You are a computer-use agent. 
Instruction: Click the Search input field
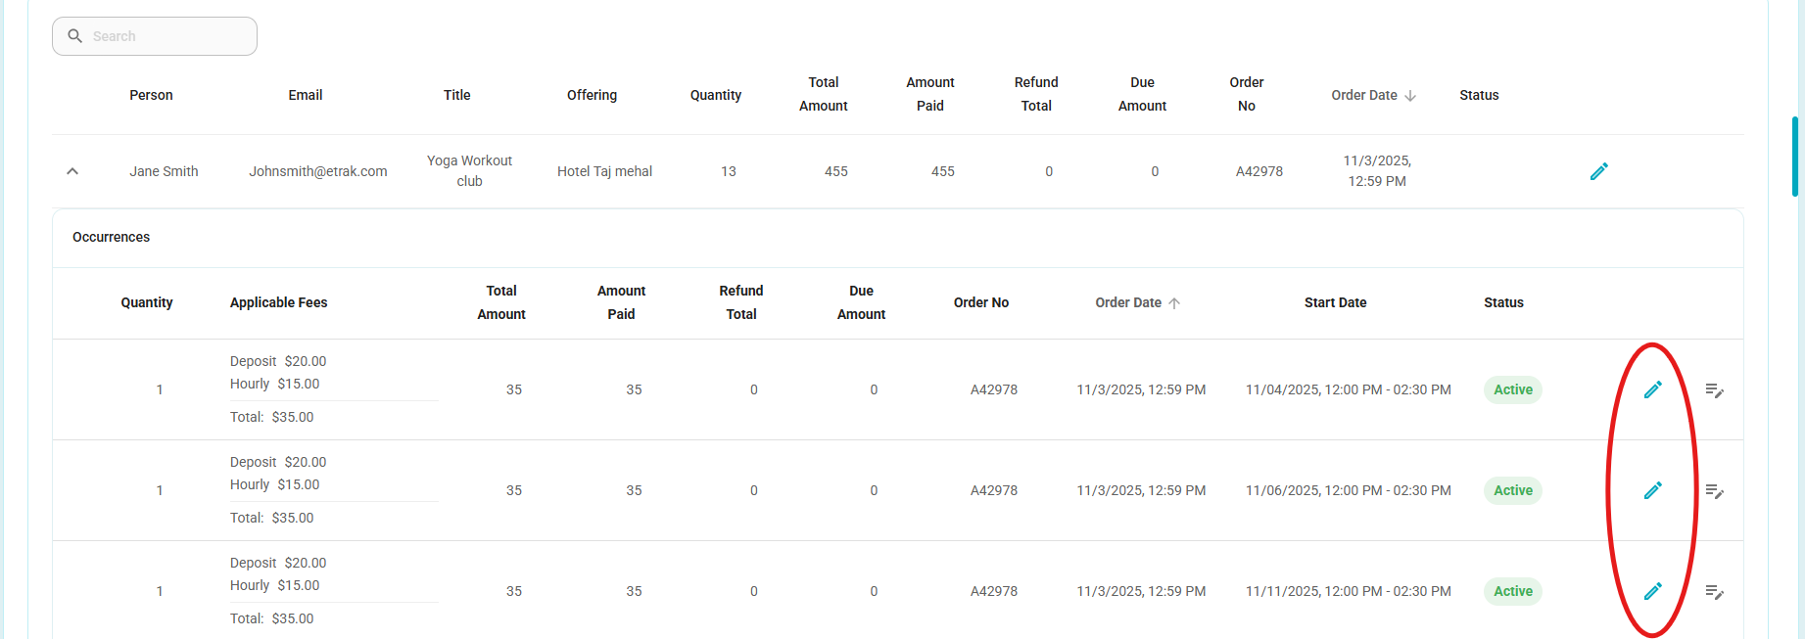pos(155,36)
